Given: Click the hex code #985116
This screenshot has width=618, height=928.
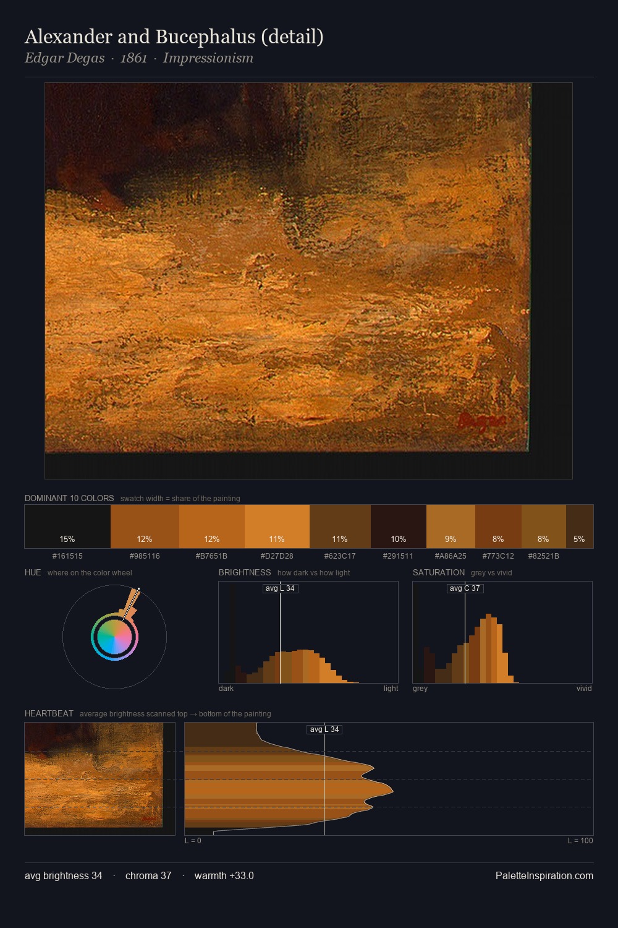Looking at the screenshot, I should click(145, 556).
